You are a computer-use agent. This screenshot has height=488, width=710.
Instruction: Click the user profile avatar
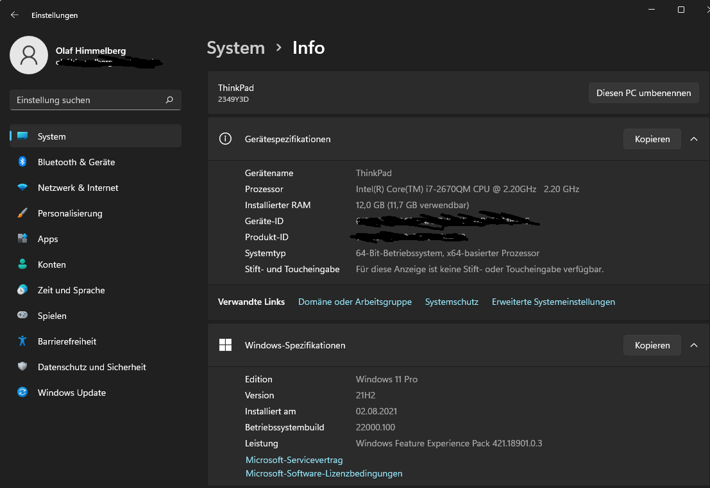[x=28, y=55]
